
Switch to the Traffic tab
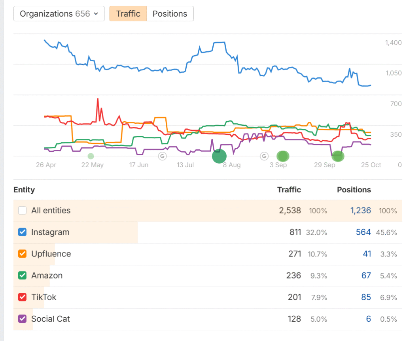(x=128, y=14)
